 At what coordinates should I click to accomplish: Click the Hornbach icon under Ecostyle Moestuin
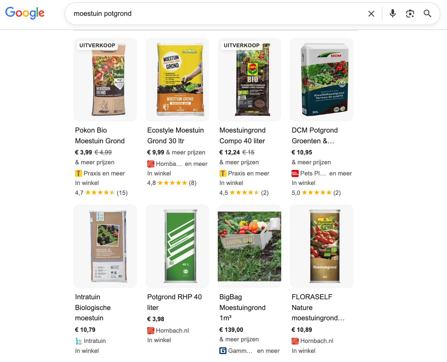[151, 164]
